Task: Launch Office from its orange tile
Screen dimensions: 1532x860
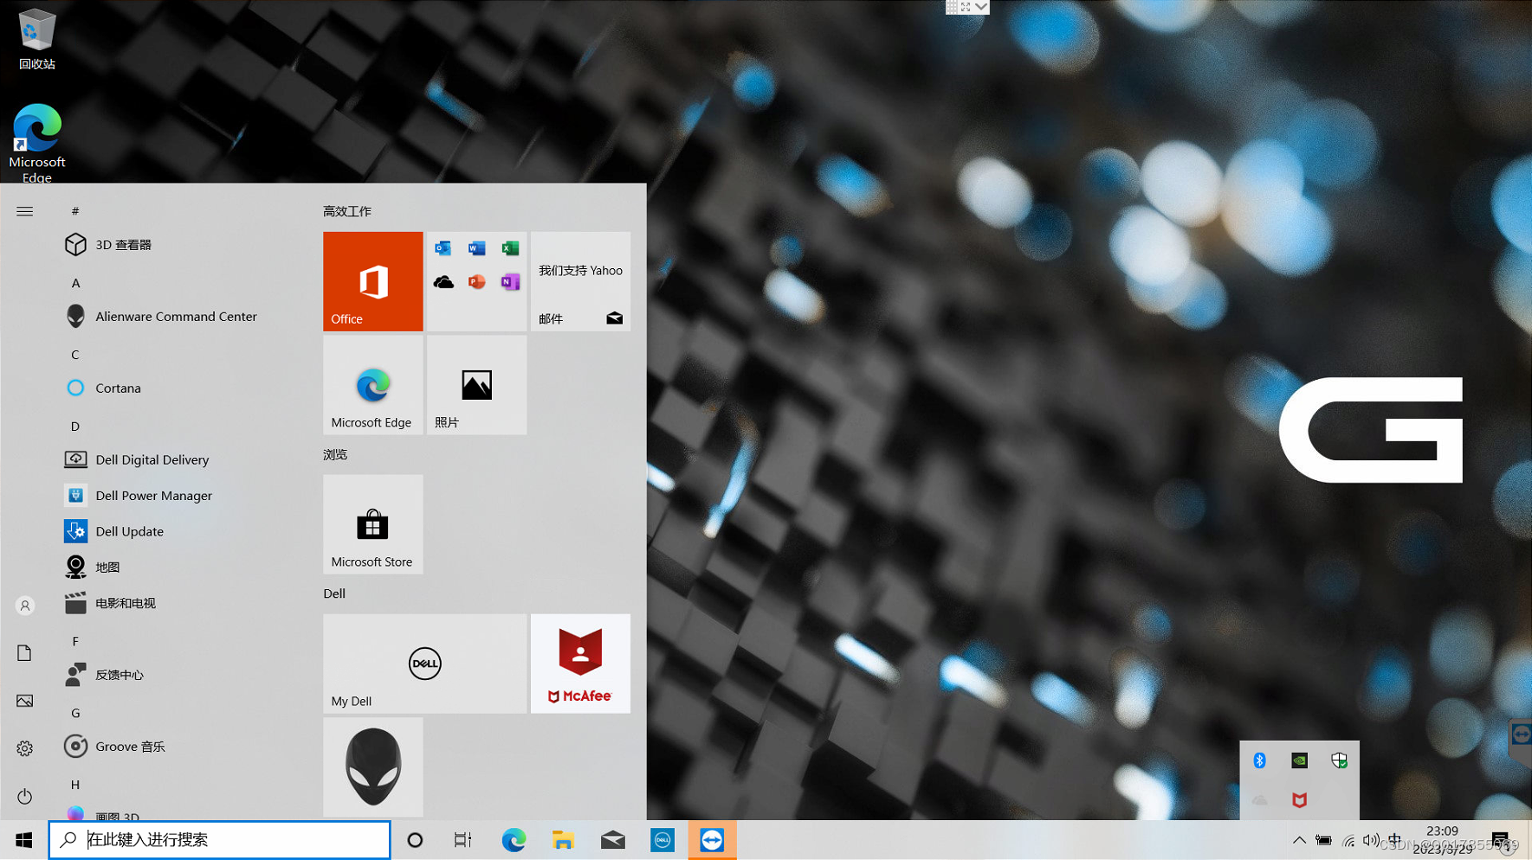Action: point(372,281)
